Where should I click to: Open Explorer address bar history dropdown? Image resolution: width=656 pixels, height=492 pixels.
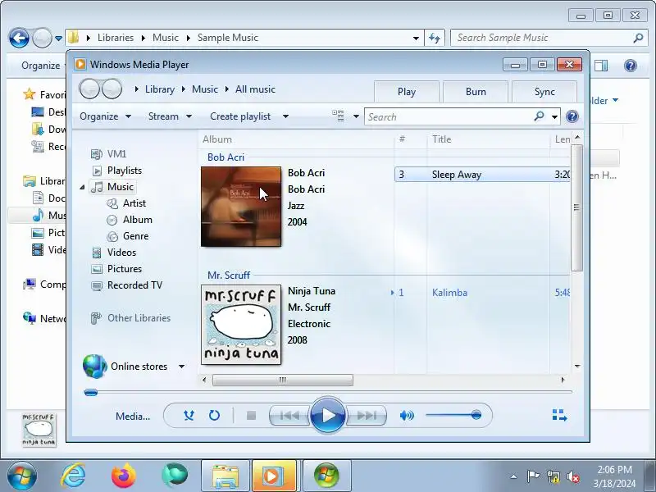(416, 38)
